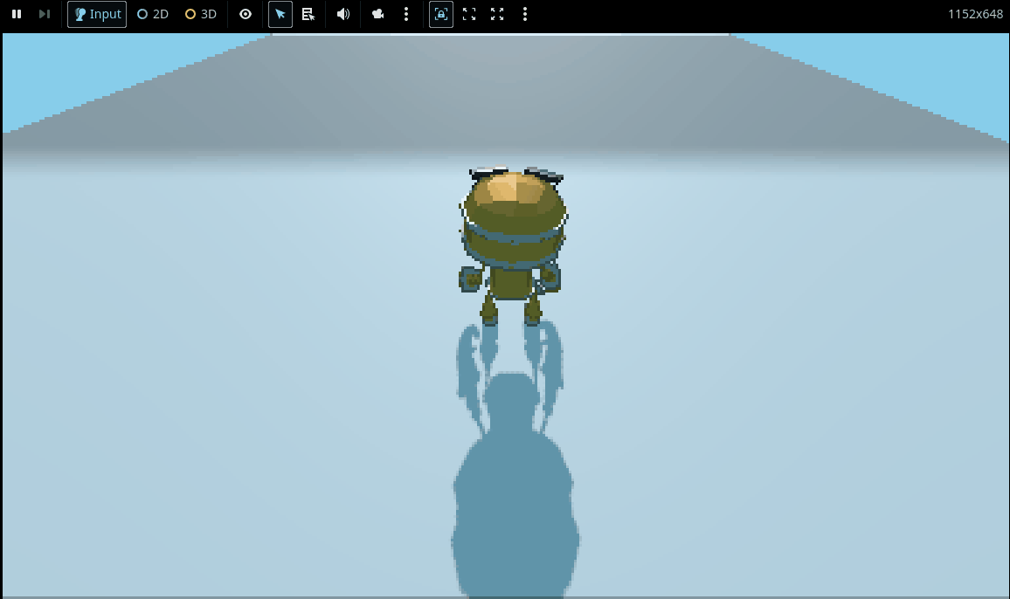Choose stretch-to-fit window sizing
Screen dimensions: 1010x599
point(497,14)
